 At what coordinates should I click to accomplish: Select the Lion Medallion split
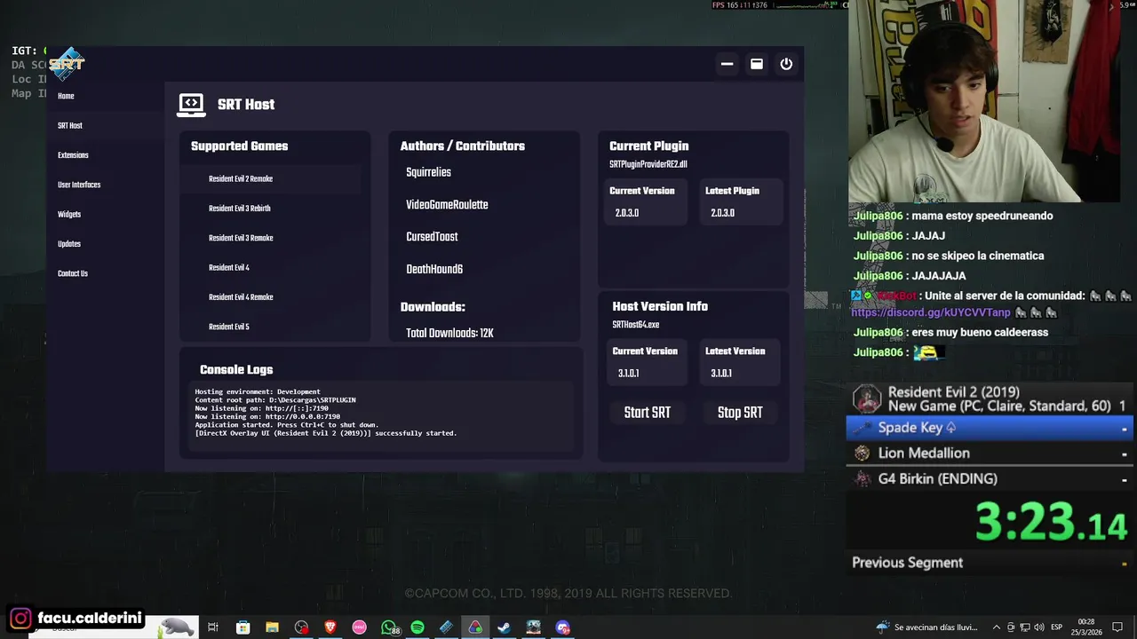(990, 454)
